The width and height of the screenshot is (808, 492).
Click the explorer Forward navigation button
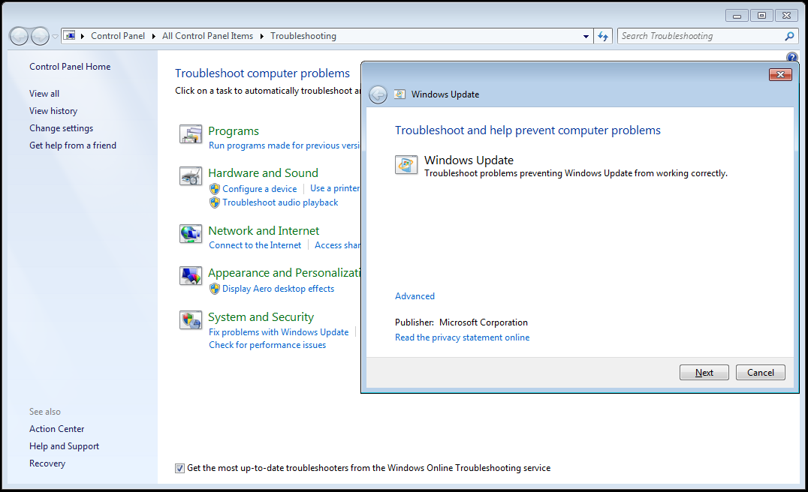[40, 36]
